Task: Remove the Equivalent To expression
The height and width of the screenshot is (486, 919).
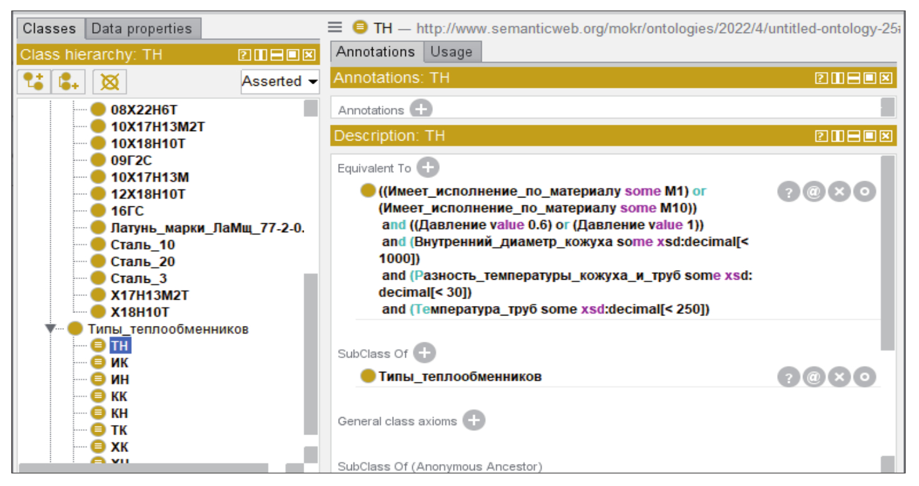Action: click(839, 192)
